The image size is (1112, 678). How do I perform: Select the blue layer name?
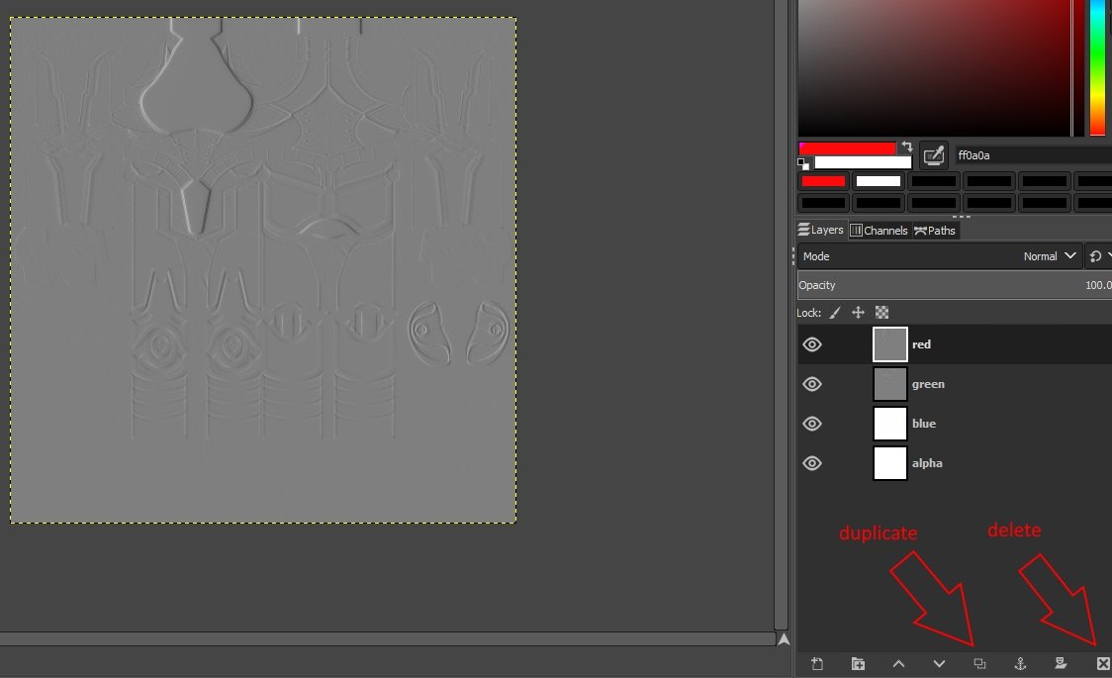tap(924, 424)
